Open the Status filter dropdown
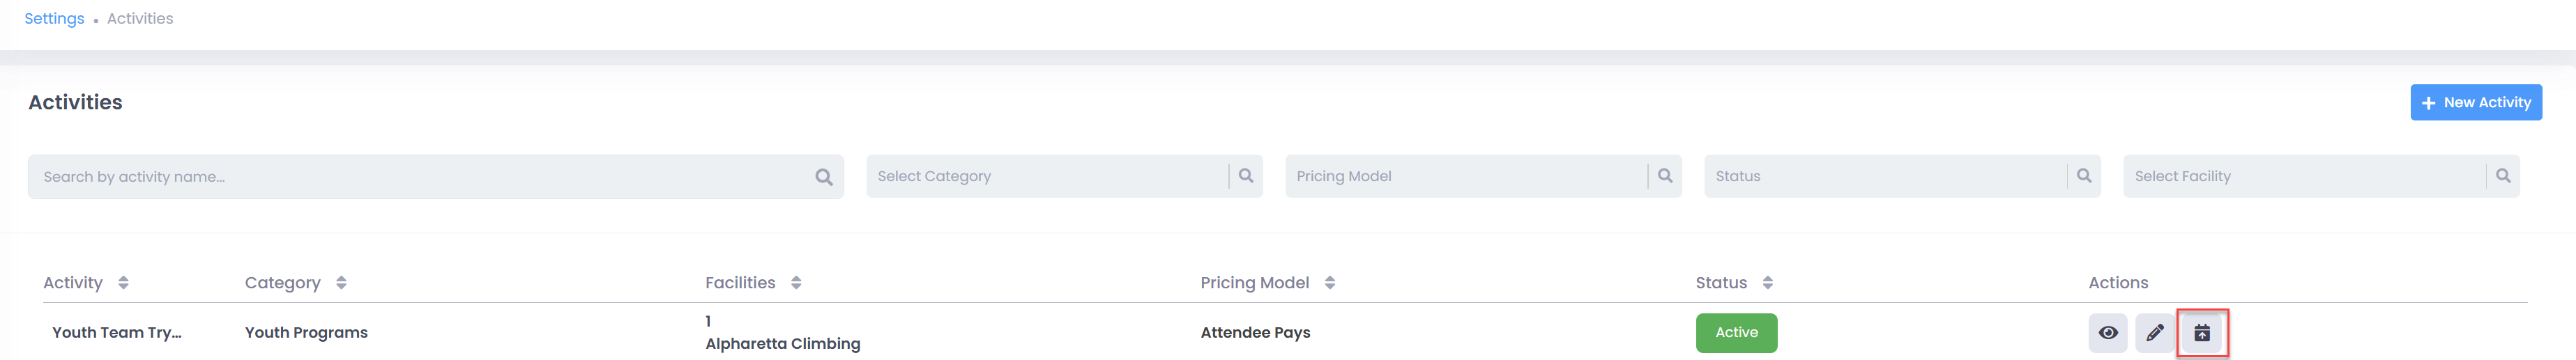The height and width of the screenshot is (360, 2576). tap(1885, 176)
